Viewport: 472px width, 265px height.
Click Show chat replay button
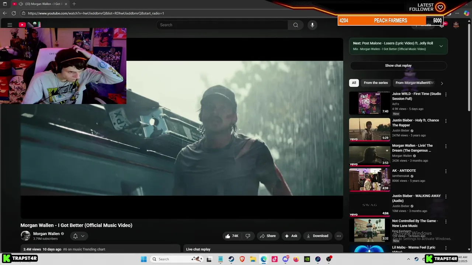coord(398,66)
